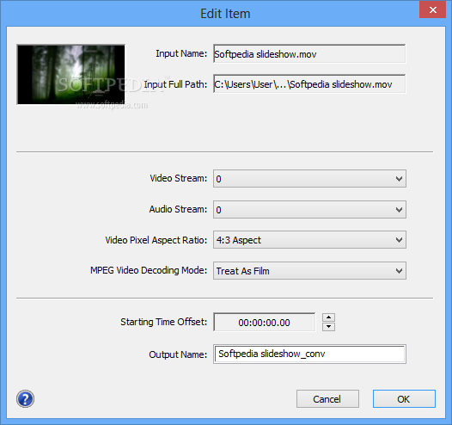Click the Cancel button
Viewport: 452px width, 425px height.
[327, 399]
